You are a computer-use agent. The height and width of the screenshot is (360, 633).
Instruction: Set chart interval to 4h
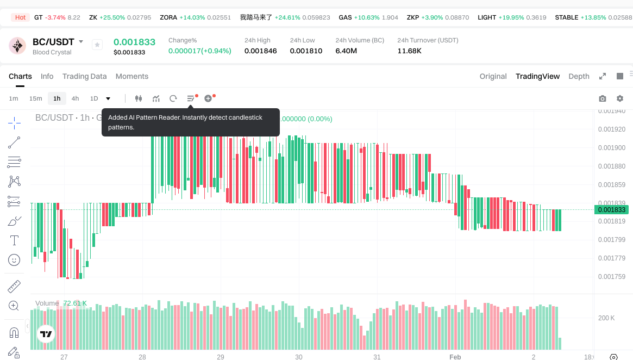pyautogui.click(x=75, y=98)
